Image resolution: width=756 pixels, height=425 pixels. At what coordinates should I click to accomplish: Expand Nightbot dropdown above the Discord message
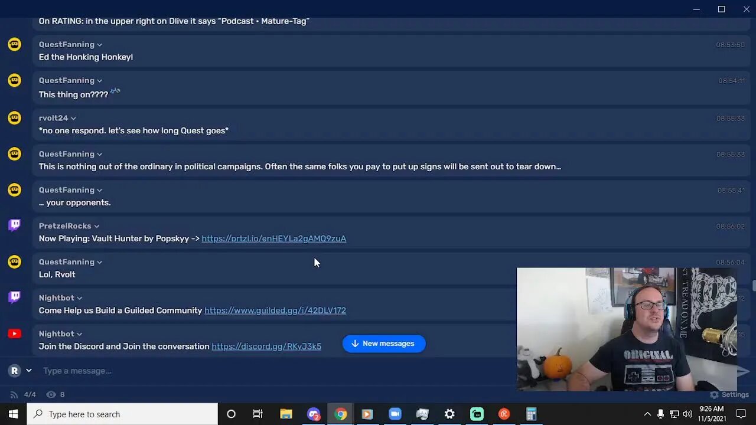tap(79, 334)
